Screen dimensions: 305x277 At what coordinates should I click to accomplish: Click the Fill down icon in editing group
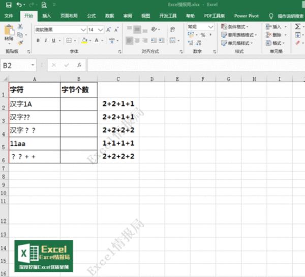[x=297, y=35]
